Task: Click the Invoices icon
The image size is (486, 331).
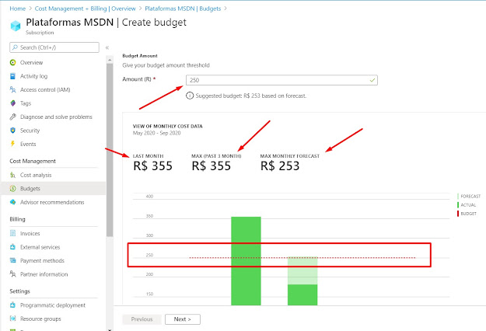Action: tap(12, 233)
